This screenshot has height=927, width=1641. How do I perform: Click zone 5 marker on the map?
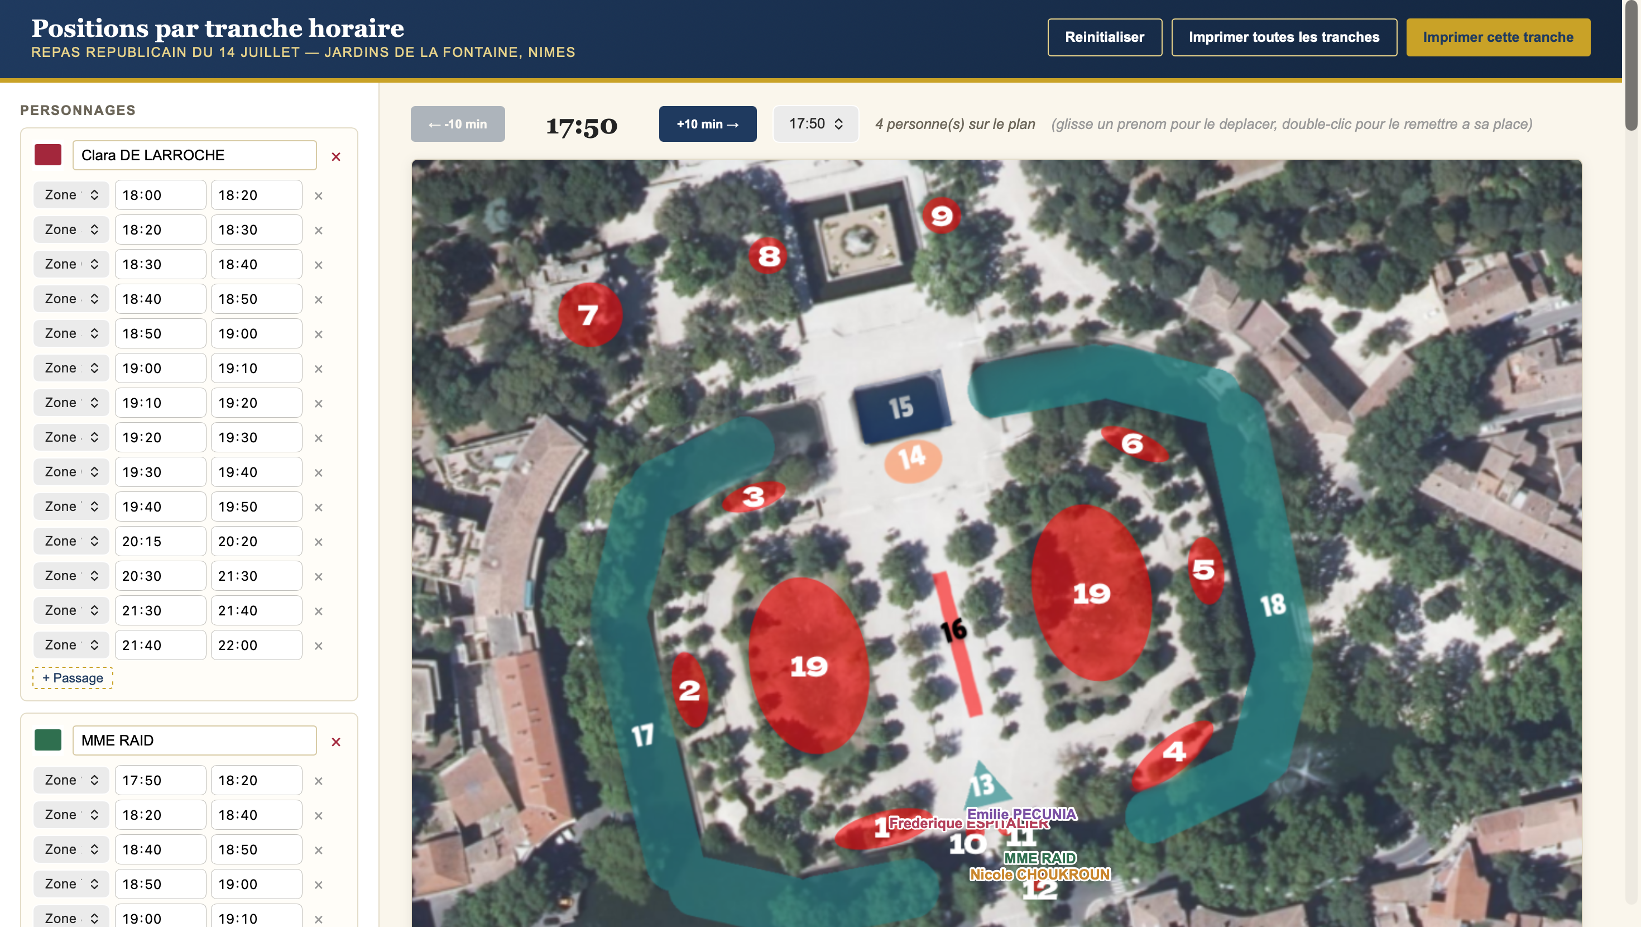pyautogui.click(x=1205, y=570)
